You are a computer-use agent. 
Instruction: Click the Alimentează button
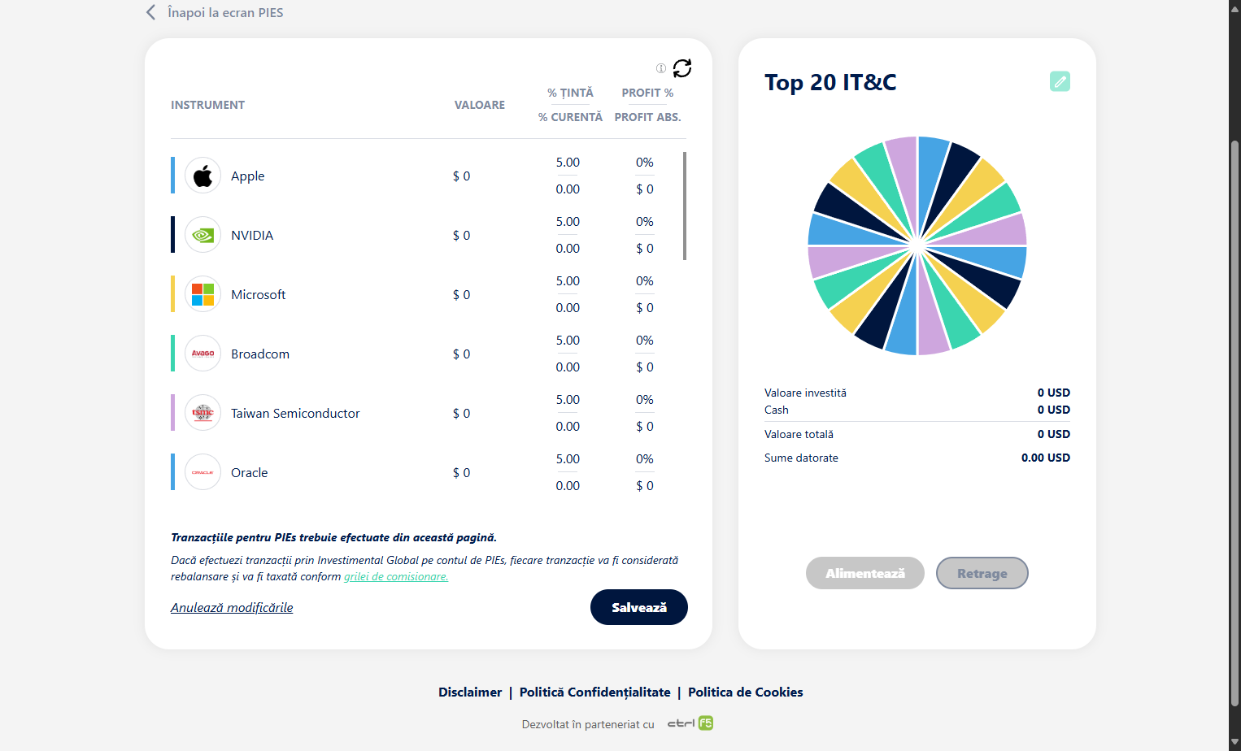(865, 573)
